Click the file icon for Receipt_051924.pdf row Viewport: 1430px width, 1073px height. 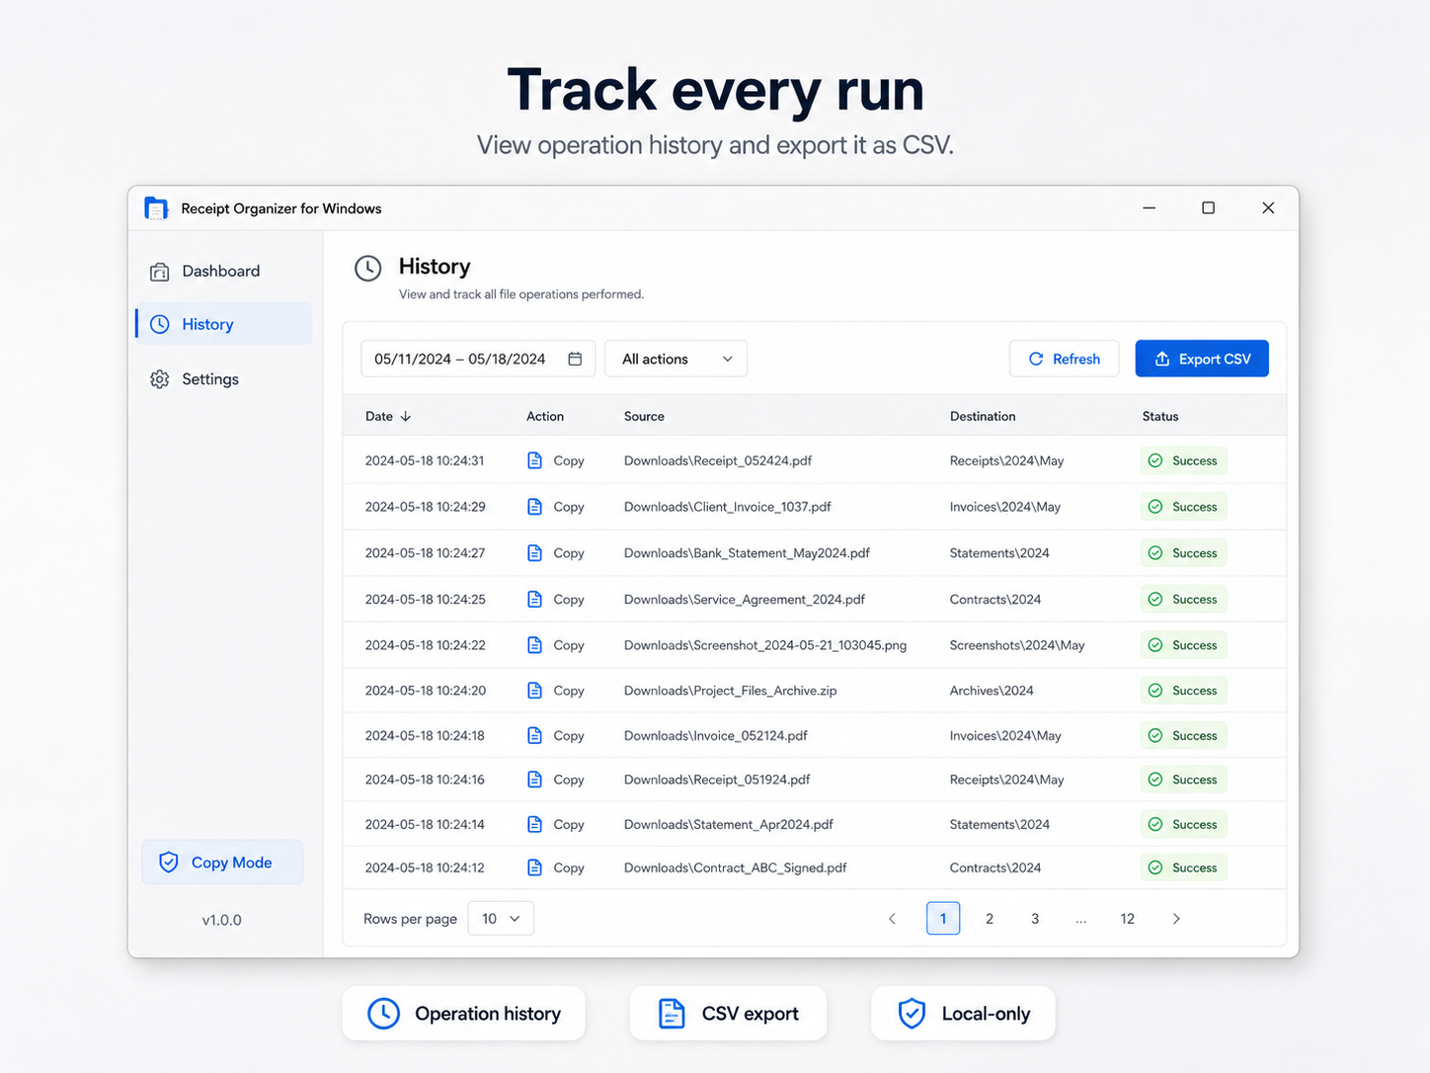click(x=534, y=780)
